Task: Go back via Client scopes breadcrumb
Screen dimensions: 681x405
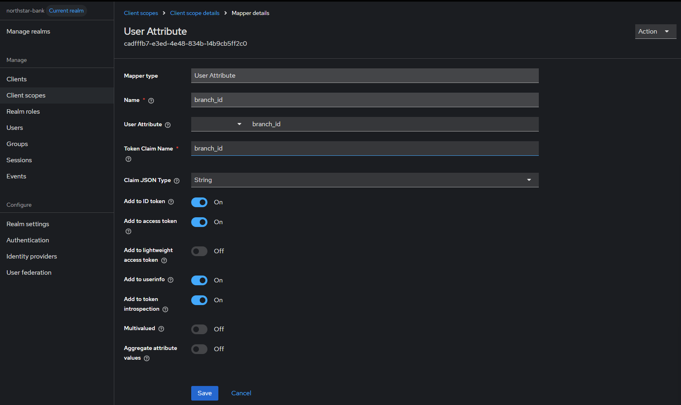Action: coord(141,13)
